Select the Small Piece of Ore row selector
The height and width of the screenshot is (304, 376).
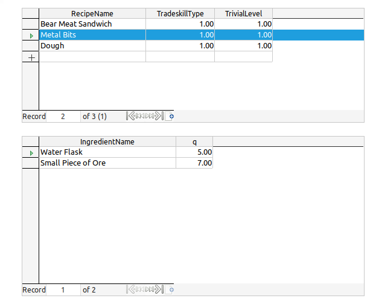coord(30,163)
